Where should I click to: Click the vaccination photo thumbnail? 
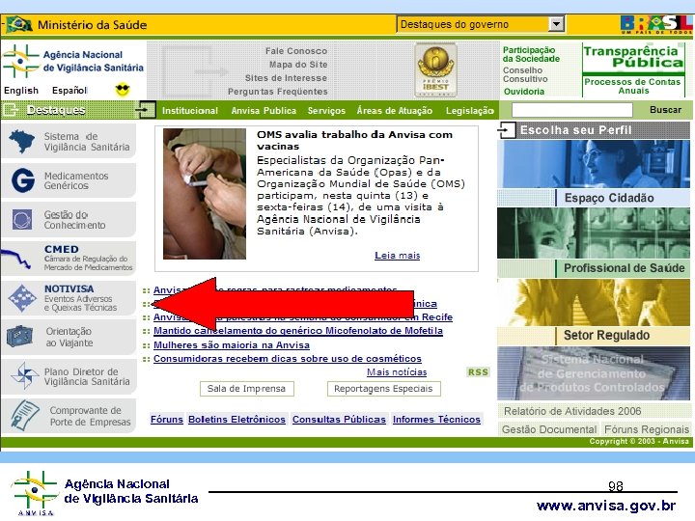[x=205, y=194]
